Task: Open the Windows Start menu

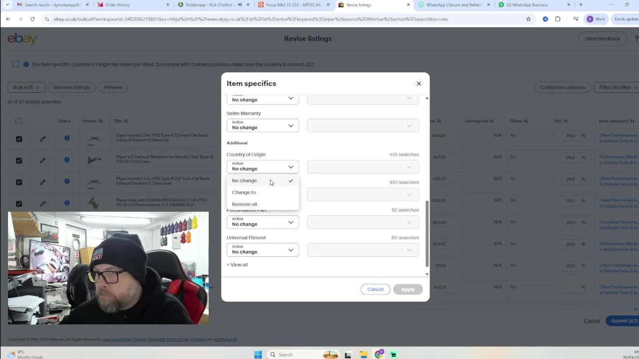Action: (258, 355)
